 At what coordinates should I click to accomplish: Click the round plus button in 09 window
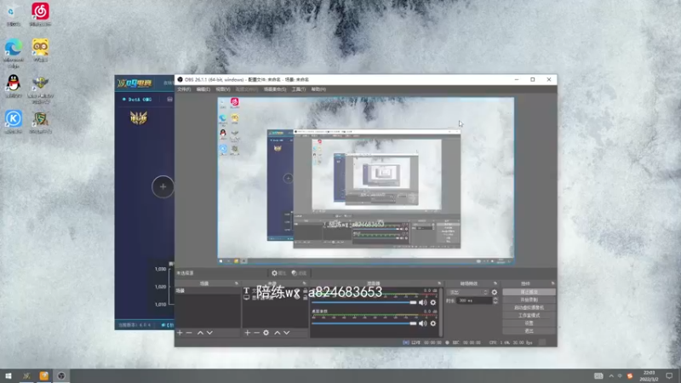click(163, 186)
